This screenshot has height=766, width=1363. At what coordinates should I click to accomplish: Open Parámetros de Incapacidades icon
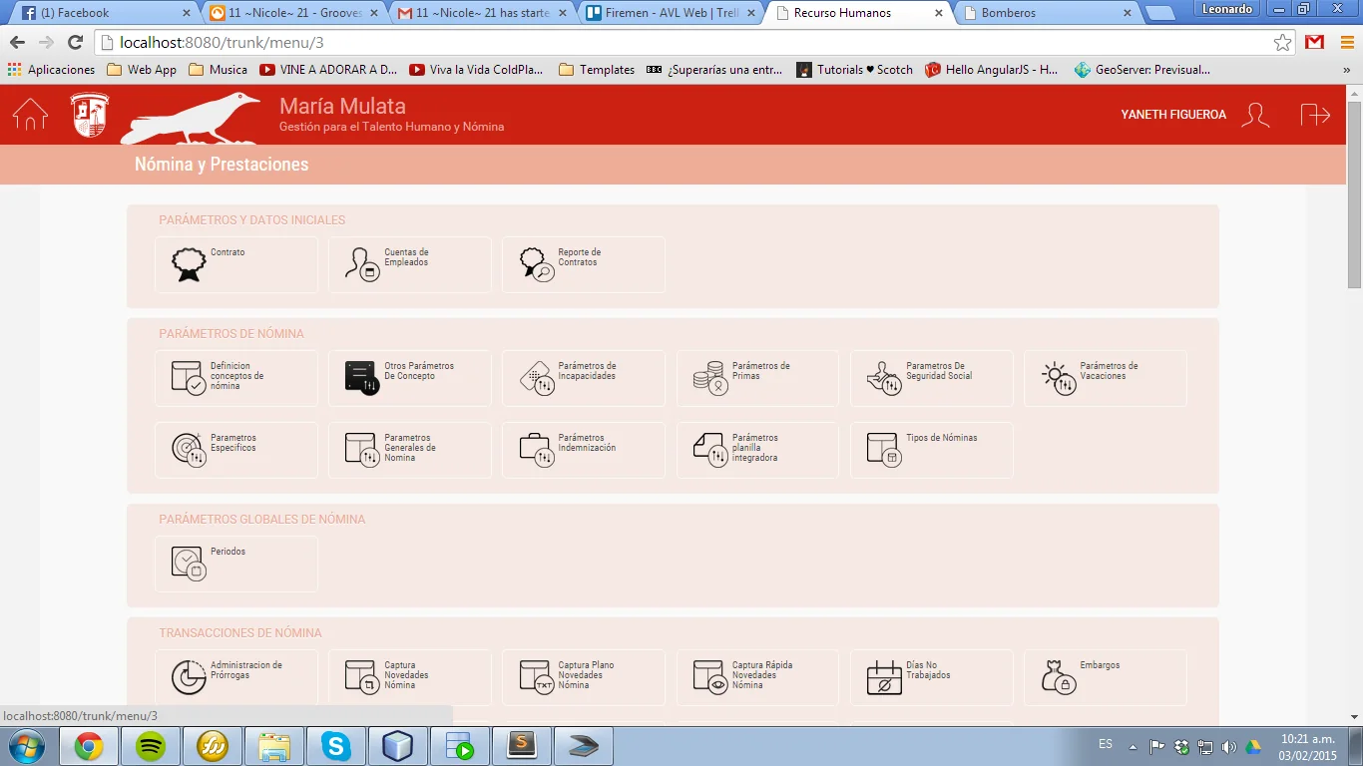click(537, 378)
